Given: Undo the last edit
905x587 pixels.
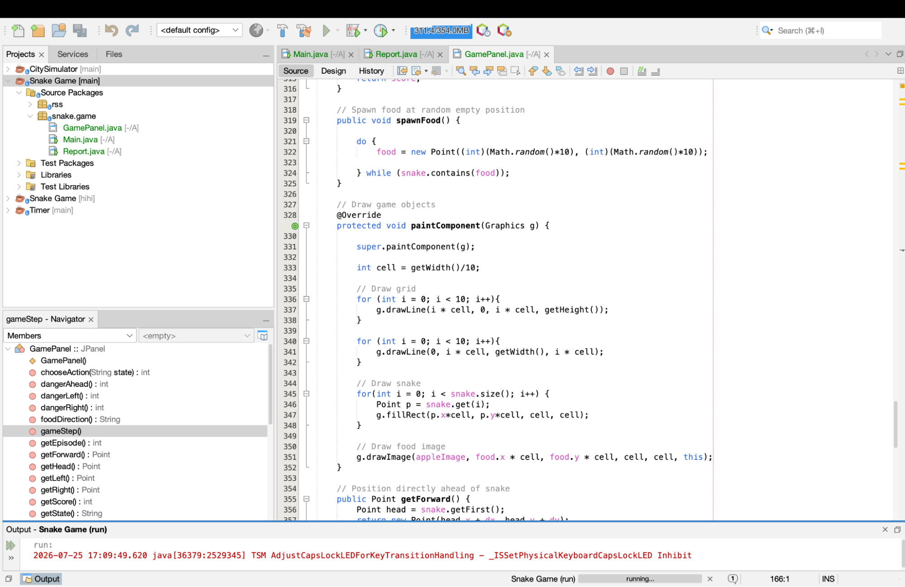Looking at the screenshot, I should [111, 30].
